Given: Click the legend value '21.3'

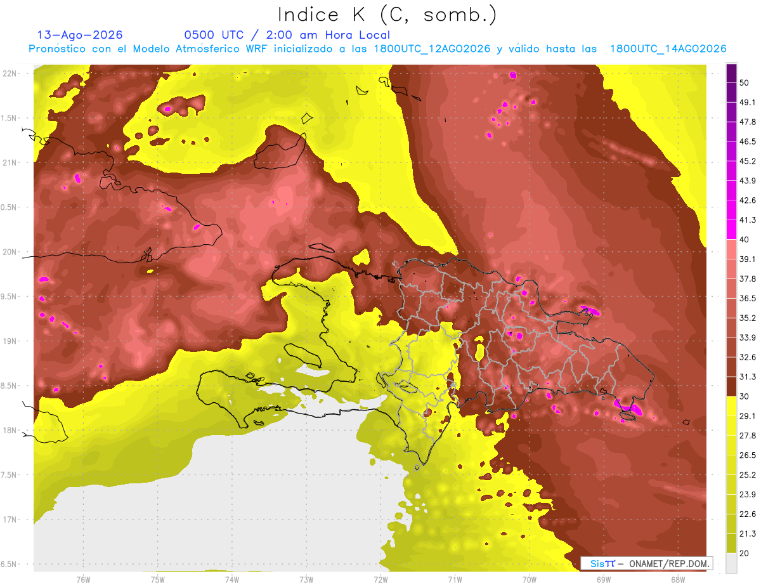Looking at the screenshot, I should [747, 533].
